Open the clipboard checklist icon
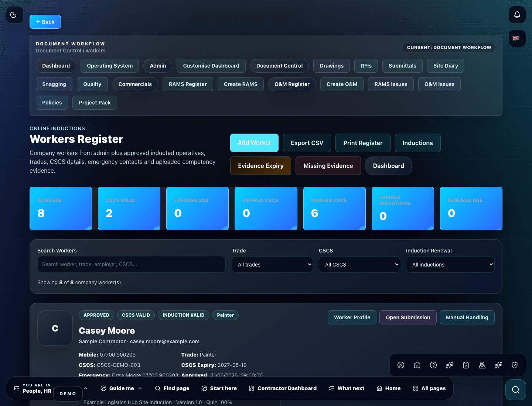Screen dimensions: 532x406 [x=466, y=365]
